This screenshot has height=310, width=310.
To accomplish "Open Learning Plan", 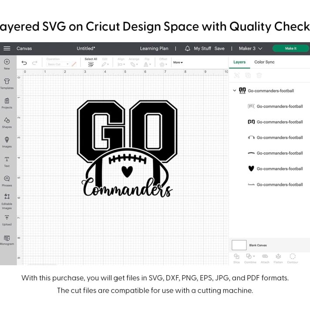I will pos(154,48).
